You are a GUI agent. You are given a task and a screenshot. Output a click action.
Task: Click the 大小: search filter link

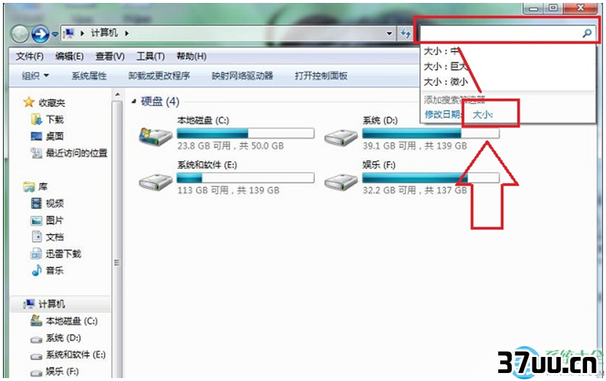coord(483,114)
